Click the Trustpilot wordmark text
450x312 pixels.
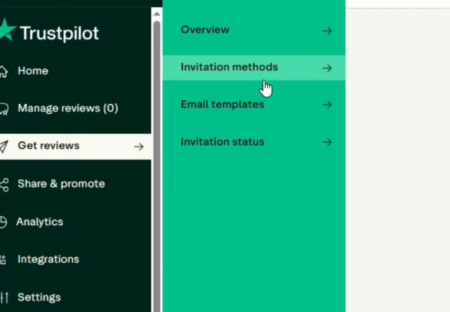(59, 33)
